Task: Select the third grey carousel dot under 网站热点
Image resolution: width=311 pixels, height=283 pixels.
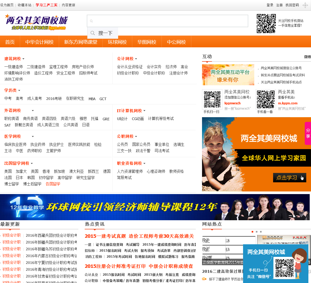Action: pyautogui.click(x=261, y=231)
